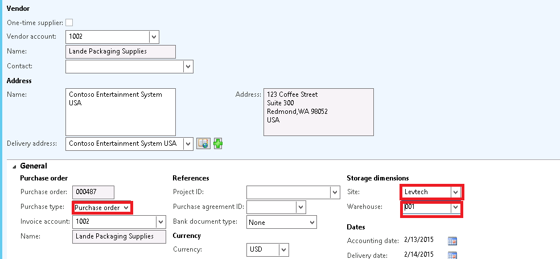
Task: Open the delivery address map icon
Action: point(204,143)
